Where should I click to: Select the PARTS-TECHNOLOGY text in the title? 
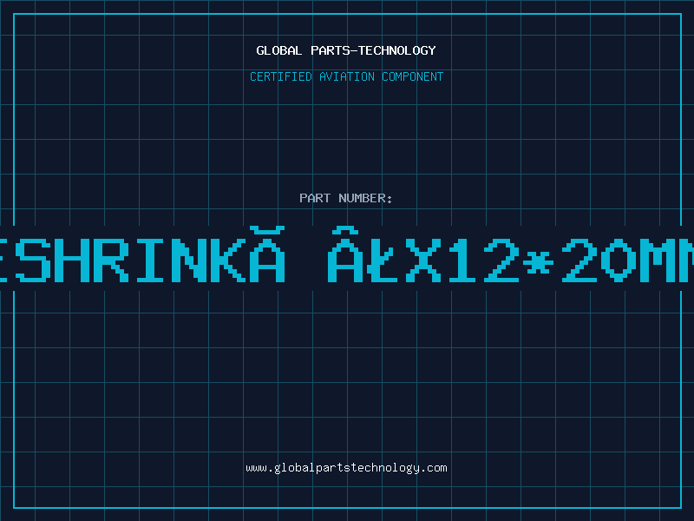tap(373, 50)
